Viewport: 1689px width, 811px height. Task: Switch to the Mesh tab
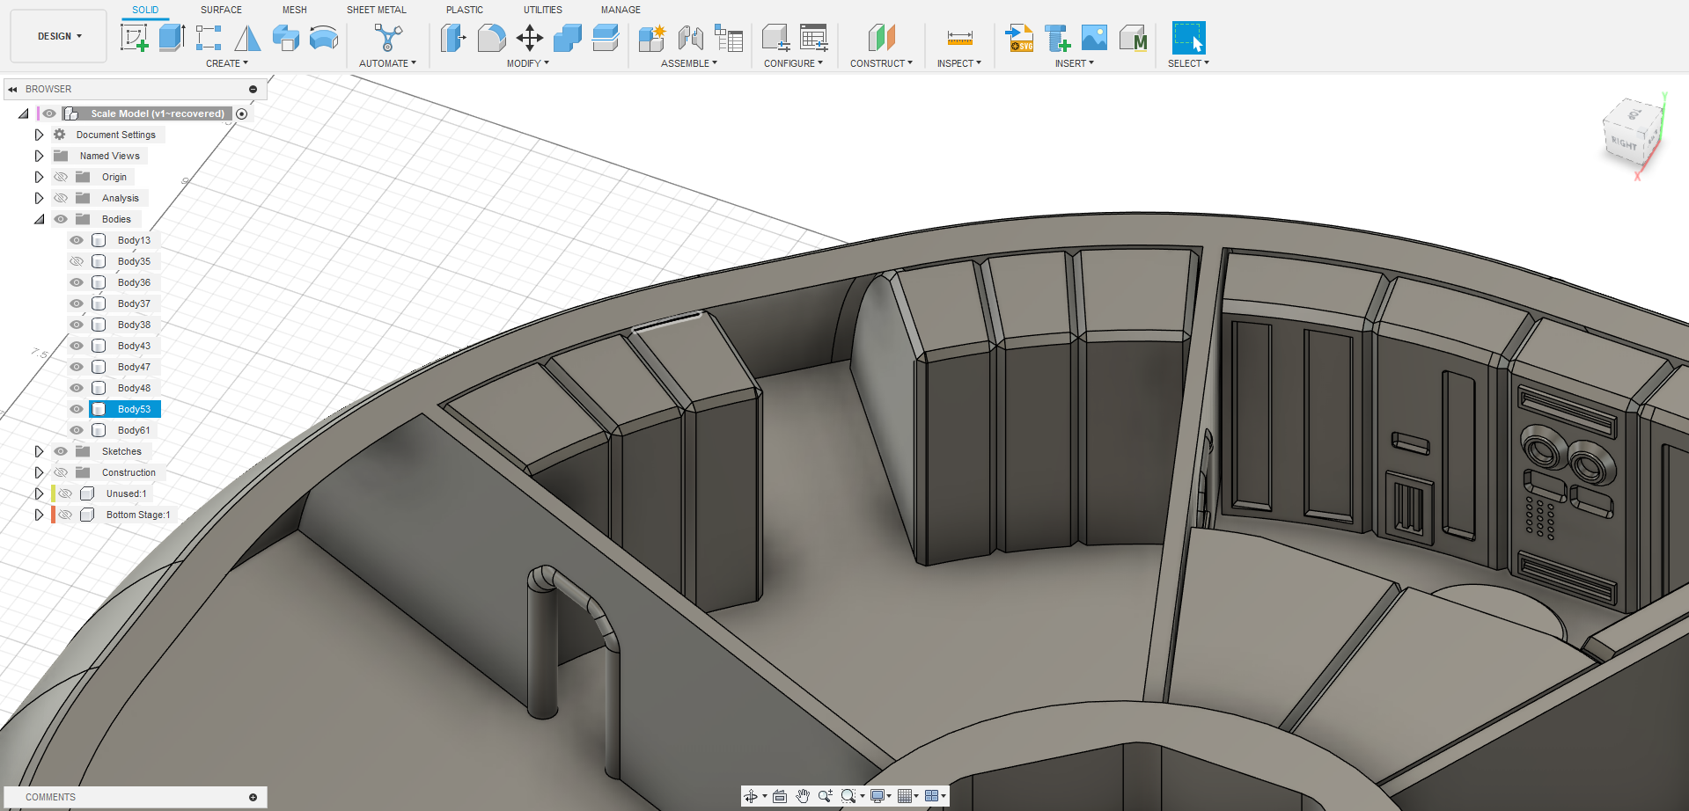pos(295,10)
